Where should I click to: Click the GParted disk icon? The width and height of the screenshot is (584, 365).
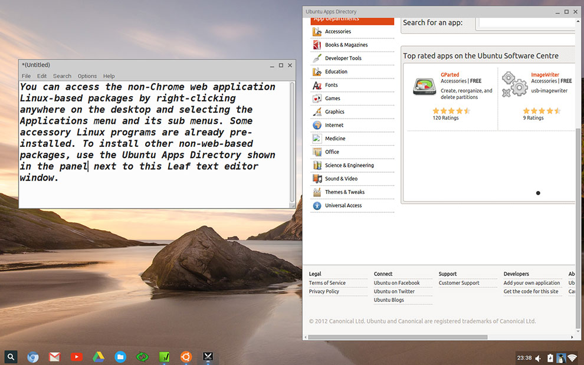[x=424, y=87]
